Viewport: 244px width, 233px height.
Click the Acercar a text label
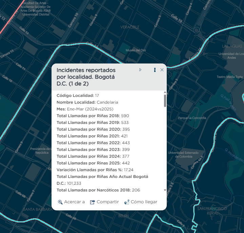tap(75, 202)
